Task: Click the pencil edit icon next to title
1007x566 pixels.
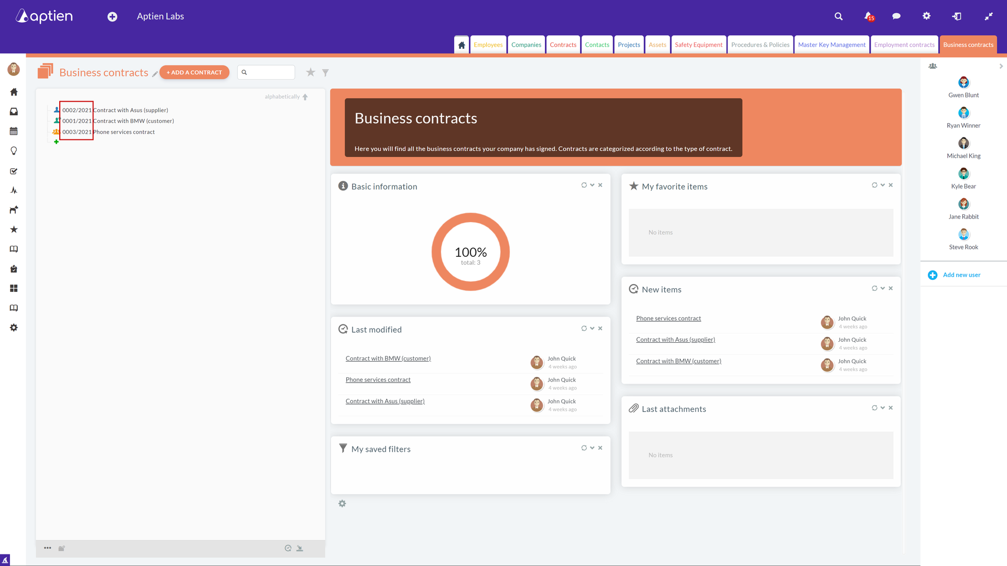Action: (x=155, y=74)
